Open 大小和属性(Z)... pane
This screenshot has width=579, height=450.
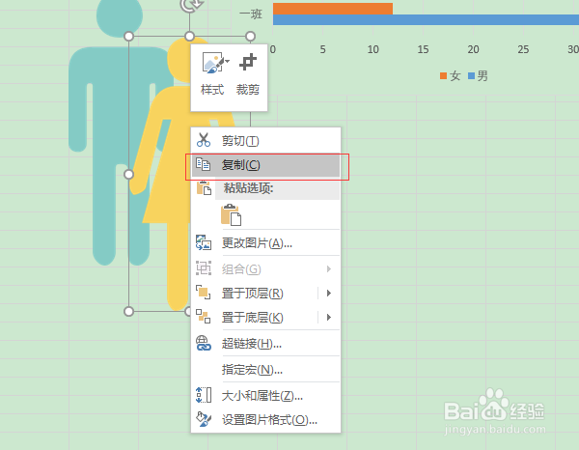[x=266, y=396]
